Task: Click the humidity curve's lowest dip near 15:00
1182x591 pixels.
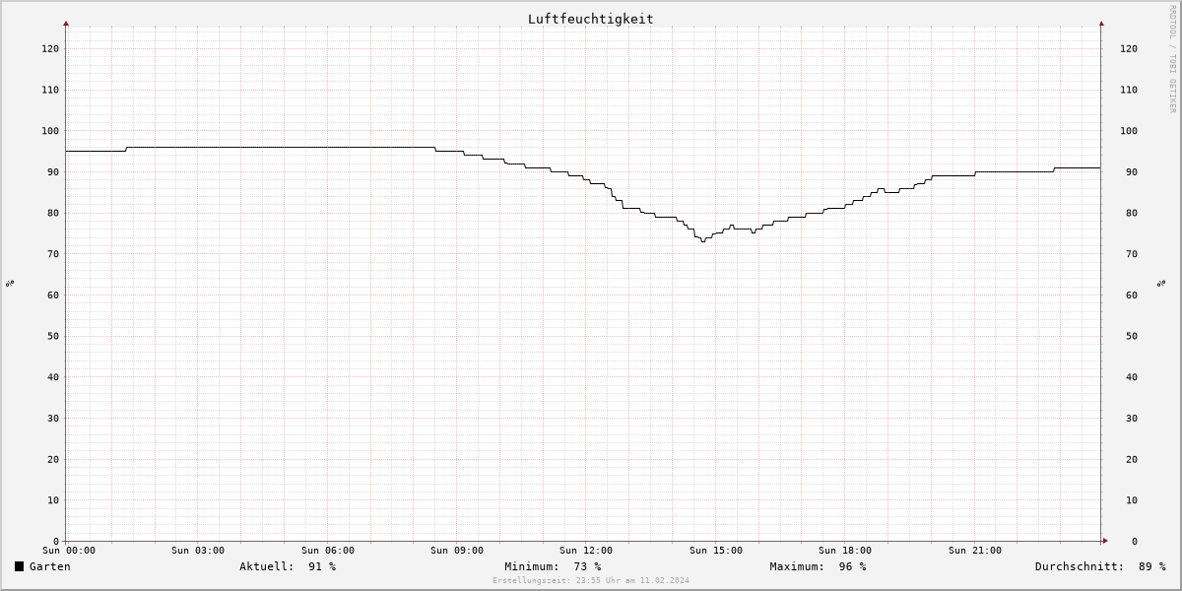Action: [x=703, y=241]
